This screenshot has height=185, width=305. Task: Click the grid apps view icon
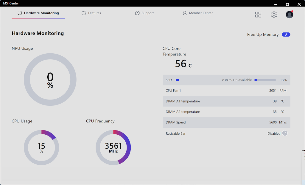pos(258,15)
